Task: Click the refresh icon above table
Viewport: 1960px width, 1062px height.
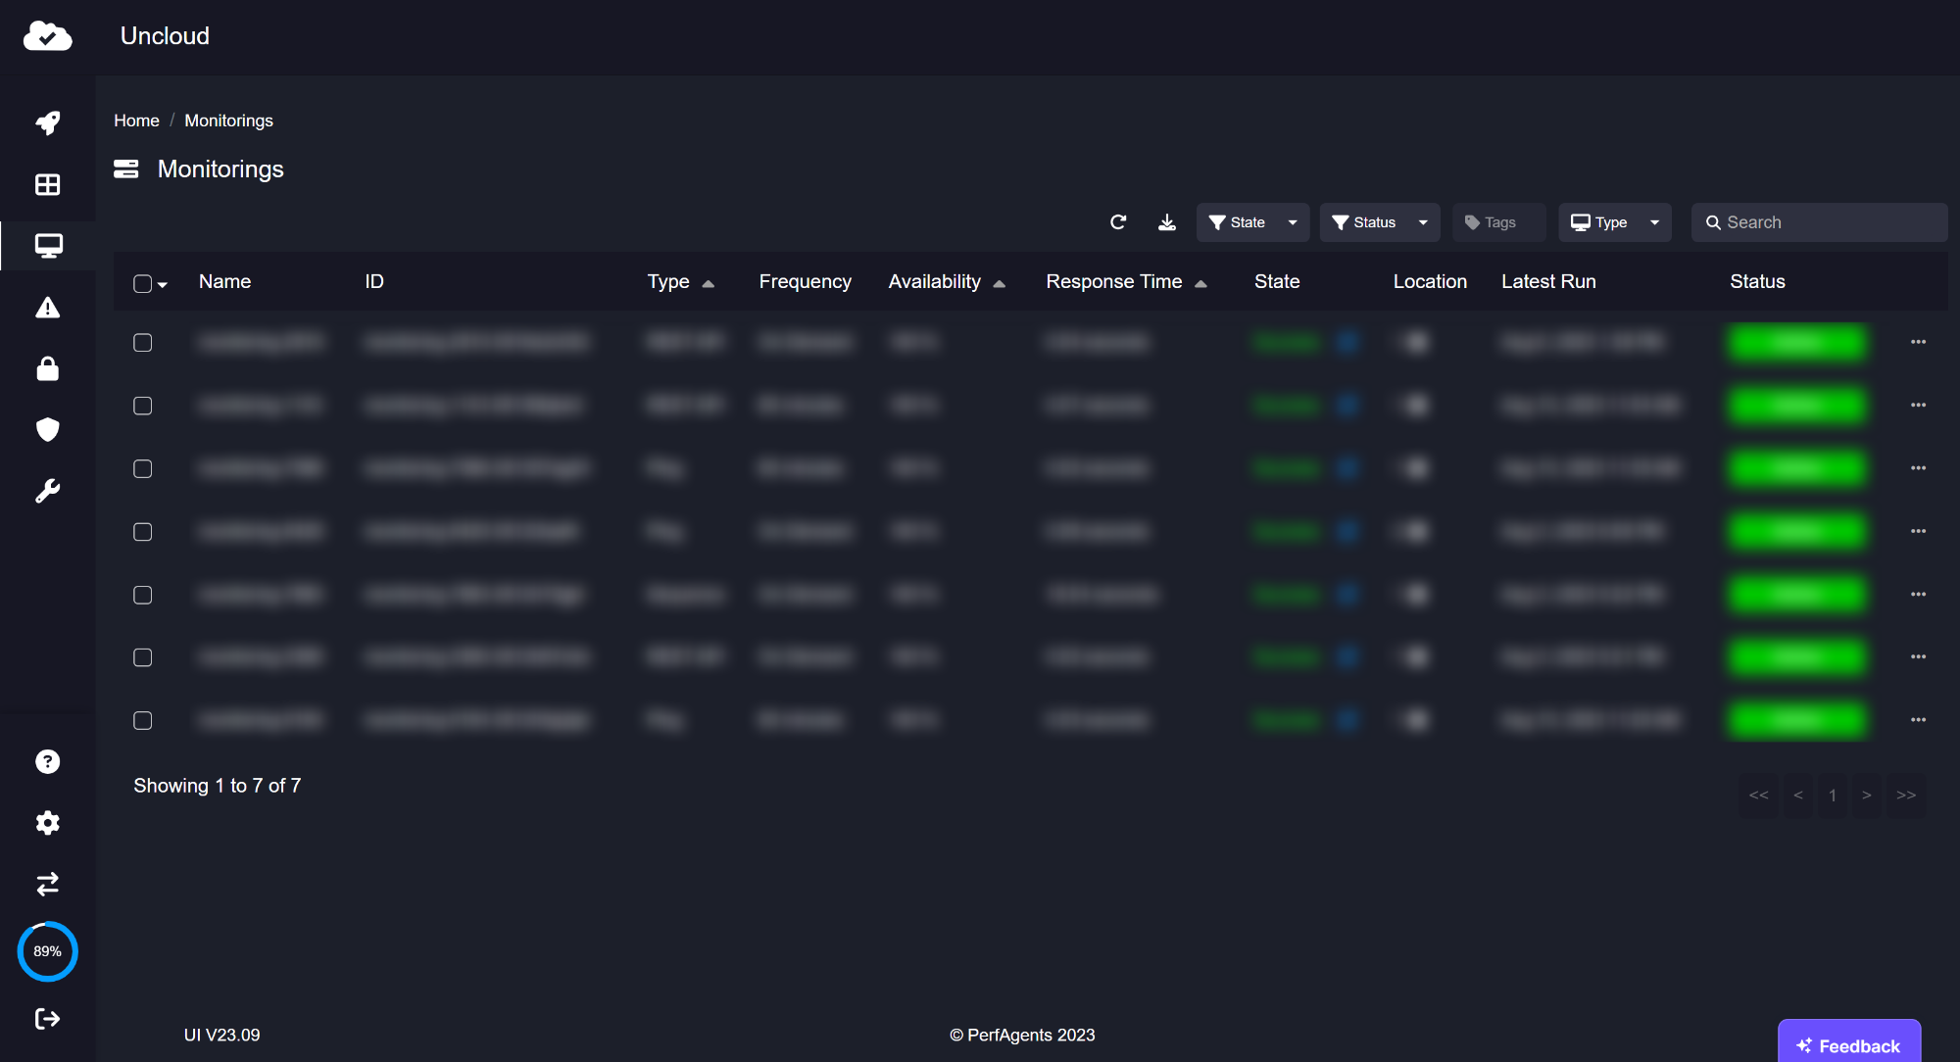Action: tap(1118, 222)
